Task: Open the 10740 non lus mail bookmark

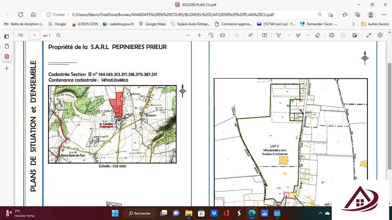Action: point(276,24)
